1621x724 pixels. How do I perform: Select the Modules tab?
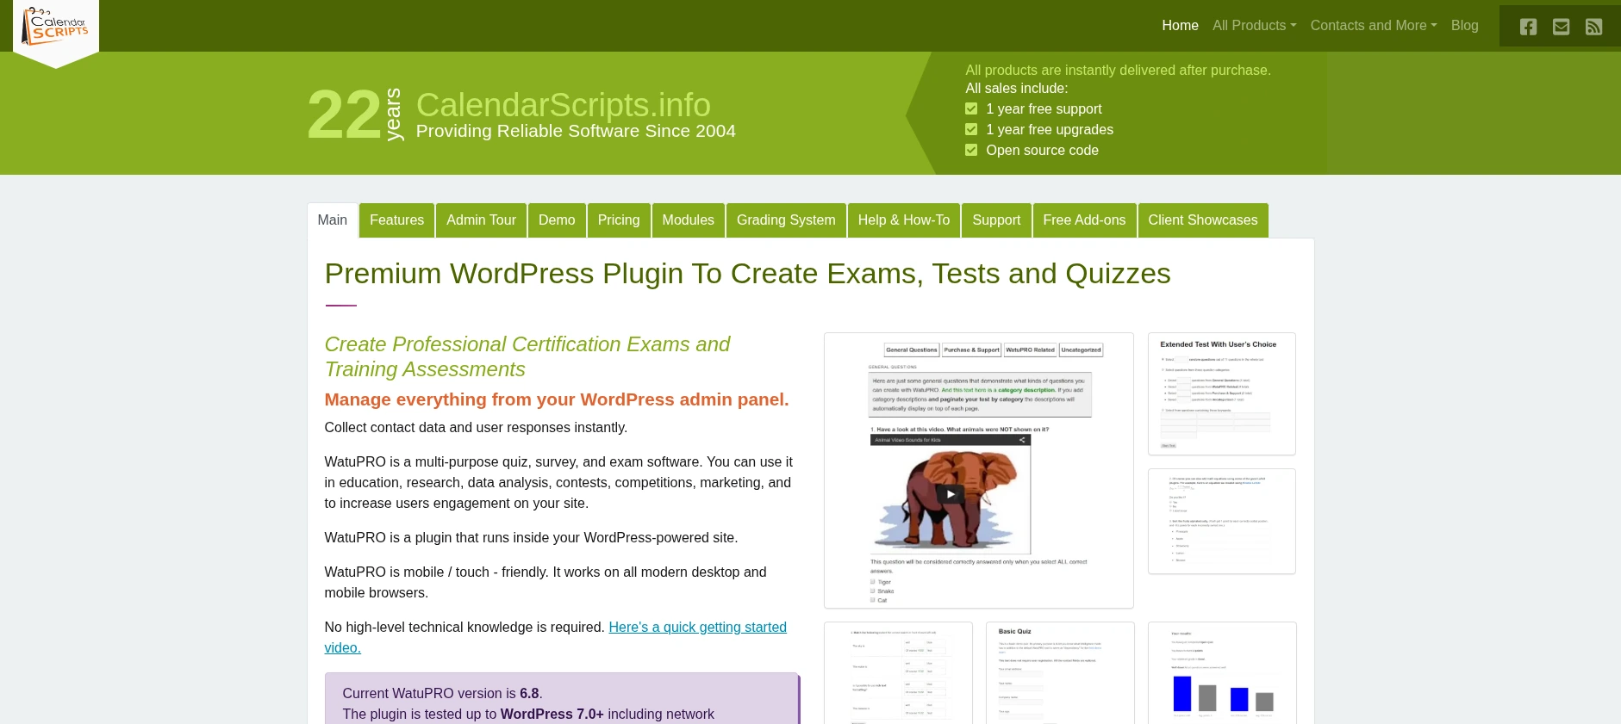coord(689,220)
